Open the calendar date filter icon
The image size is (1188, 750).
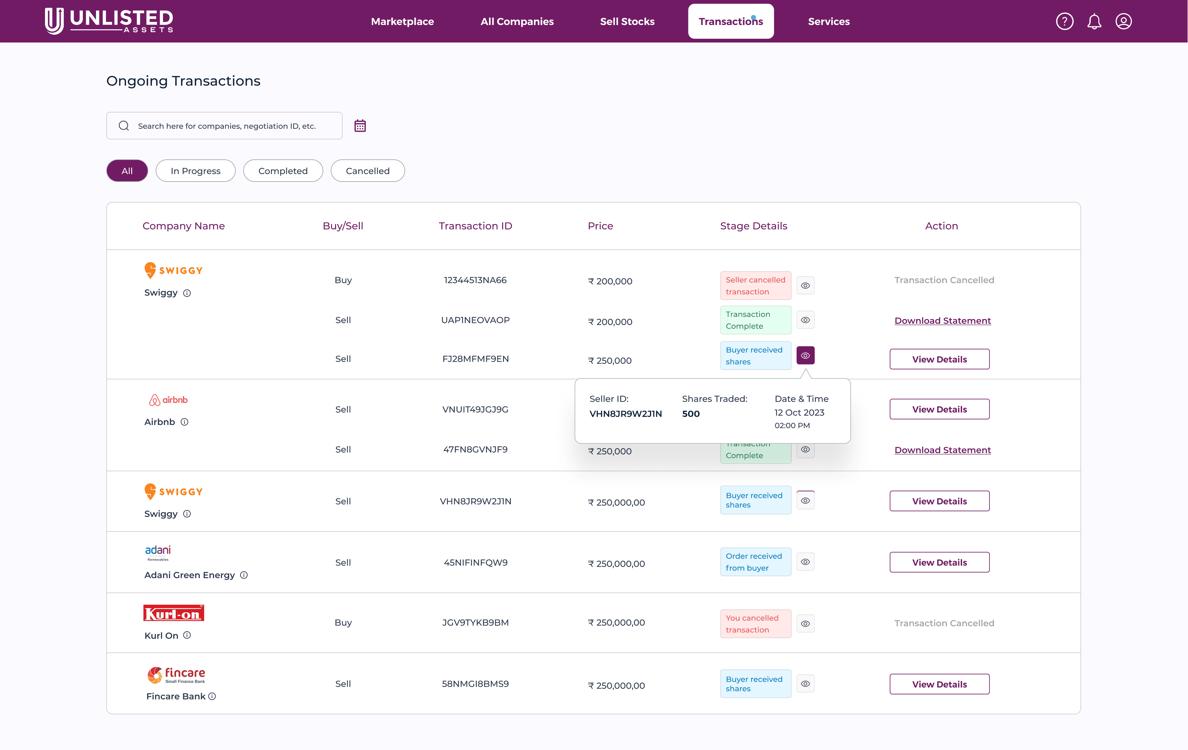tap(360, 126)
